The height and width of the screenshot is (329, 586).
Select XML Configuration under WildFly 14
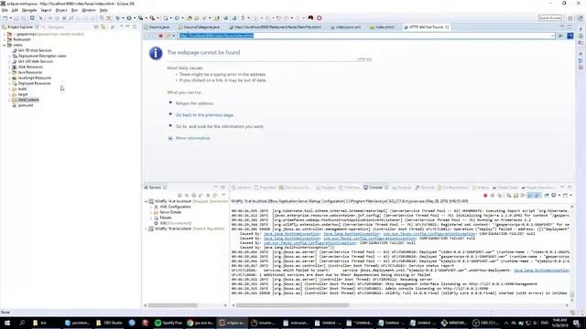(x=175, y=207)
